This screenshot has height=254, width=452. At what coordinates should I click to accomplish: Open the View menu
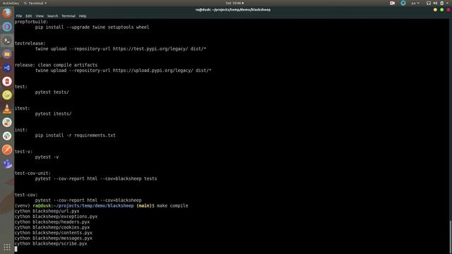pyautogui.click(x=40, y=16)
